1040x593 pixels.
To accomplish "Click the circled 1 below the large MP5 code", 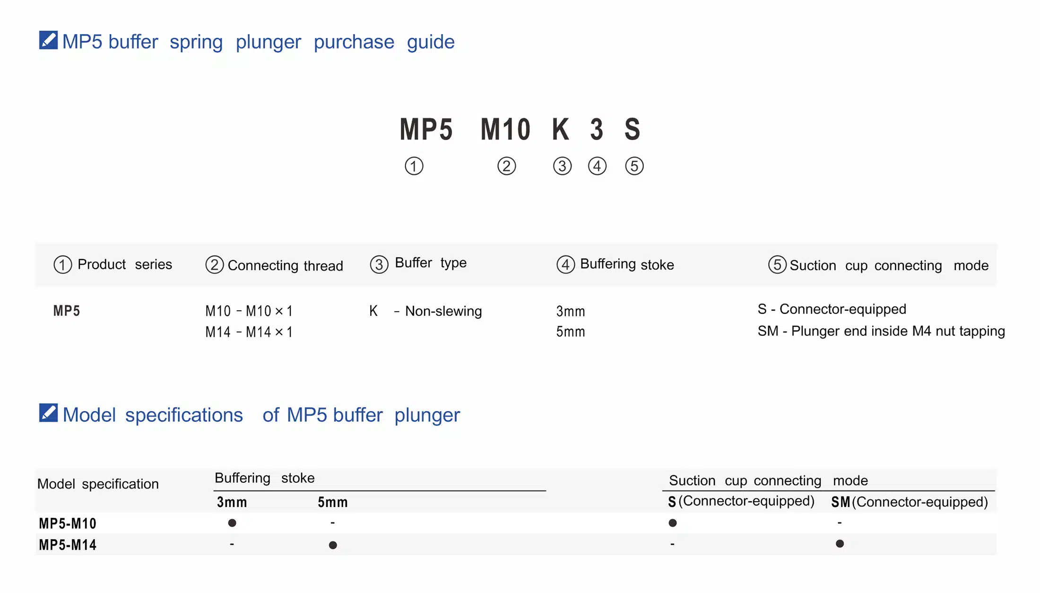I will click(414, 166).
